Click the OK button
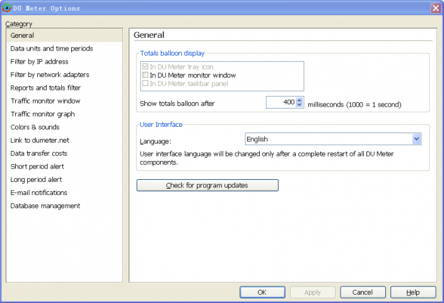444x303 pixels. pyautogui.click(x=262, y=292)
